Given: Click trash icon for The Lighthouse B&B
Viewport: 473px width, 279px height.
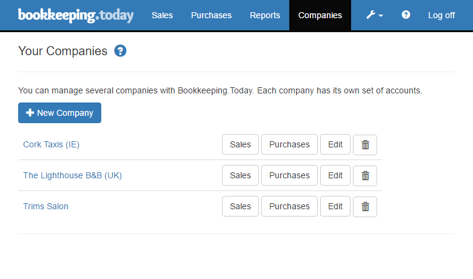Looking at the screenshot, I should (x=365, y=175).
